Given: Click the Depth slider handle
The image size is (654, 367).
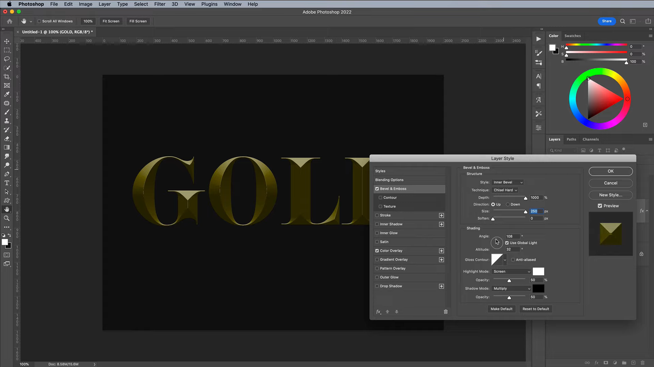Looking at the screenshot, I should tap(525, 198).
